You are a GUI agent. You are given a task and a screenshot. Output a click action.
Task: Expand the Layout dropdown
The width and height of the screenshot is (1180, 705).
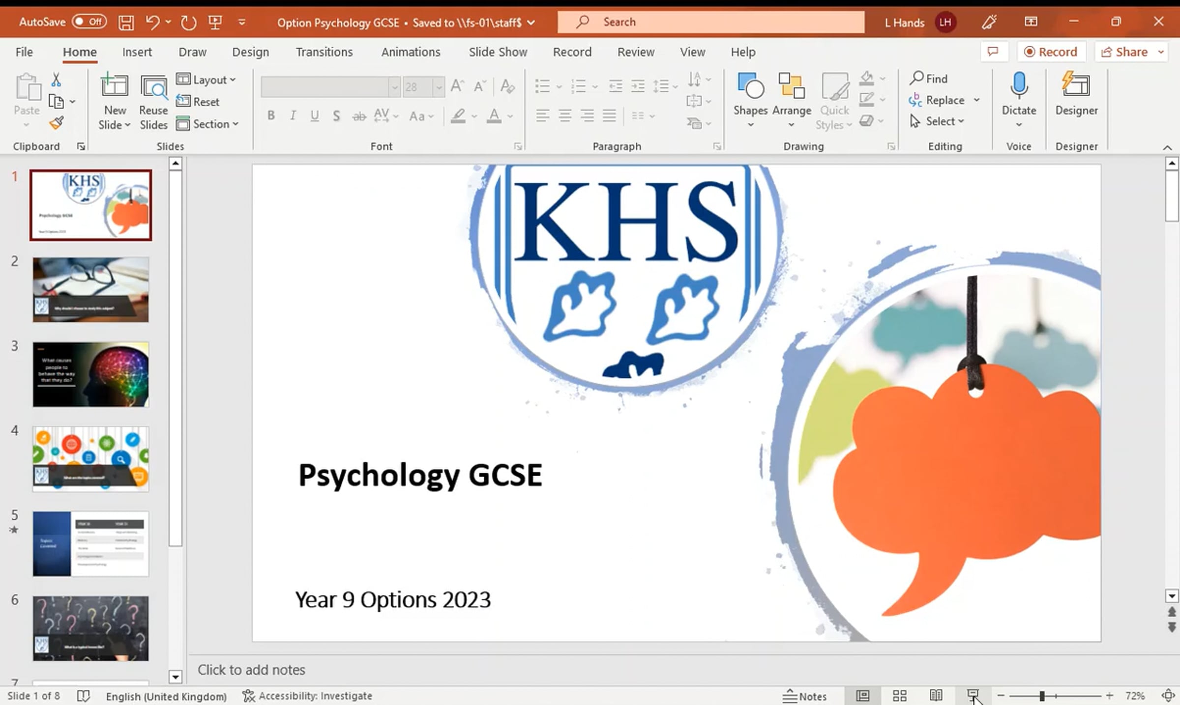(206, 80)
